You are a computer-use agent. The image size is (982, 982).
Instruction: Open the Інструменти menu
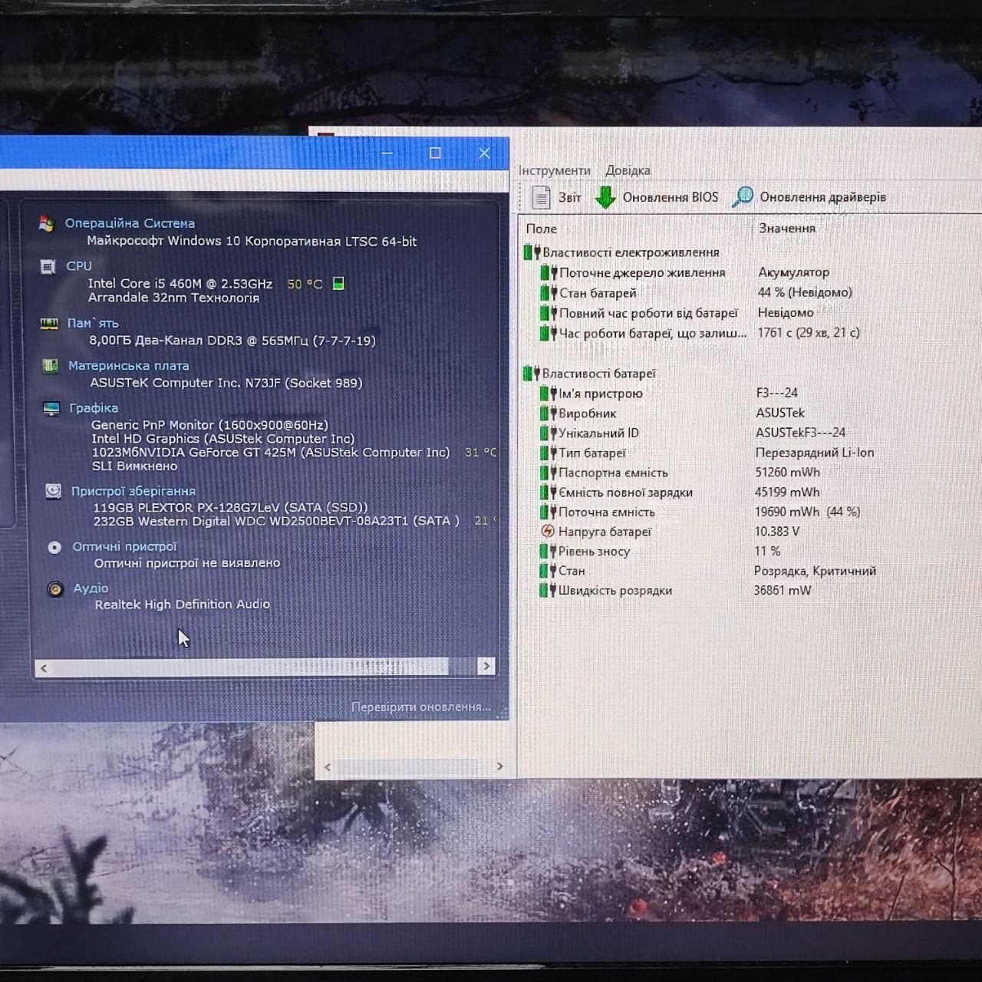[x=555, y=170]
